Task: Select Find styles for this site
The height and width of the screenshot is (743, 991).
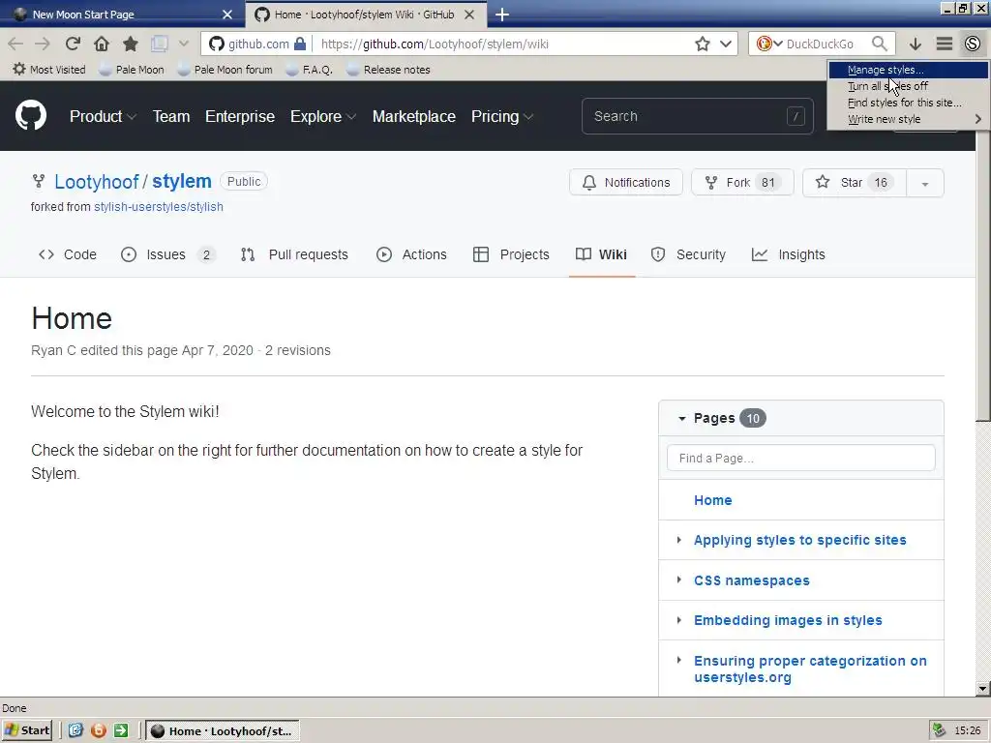Action: coord(908,103)
